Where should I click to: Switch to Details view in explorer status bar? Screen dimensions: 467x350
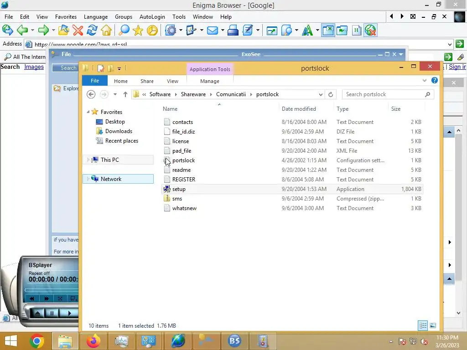(x=423, y=325)
